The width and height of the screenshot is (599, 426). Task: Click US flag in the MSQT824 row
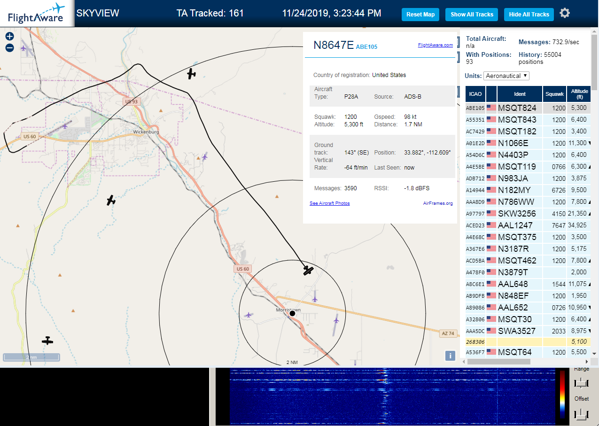pos(491,108)
